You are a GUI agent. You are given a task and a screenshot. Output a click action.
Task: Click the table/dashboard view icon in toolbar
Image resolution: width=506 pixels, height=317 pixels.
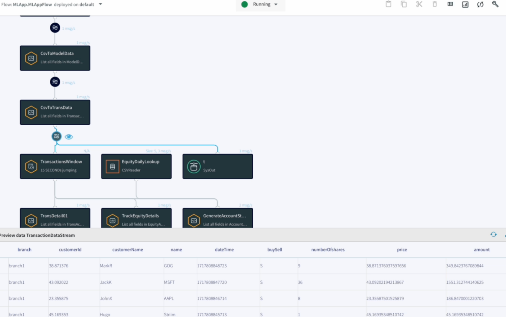[x=450, y=4]
